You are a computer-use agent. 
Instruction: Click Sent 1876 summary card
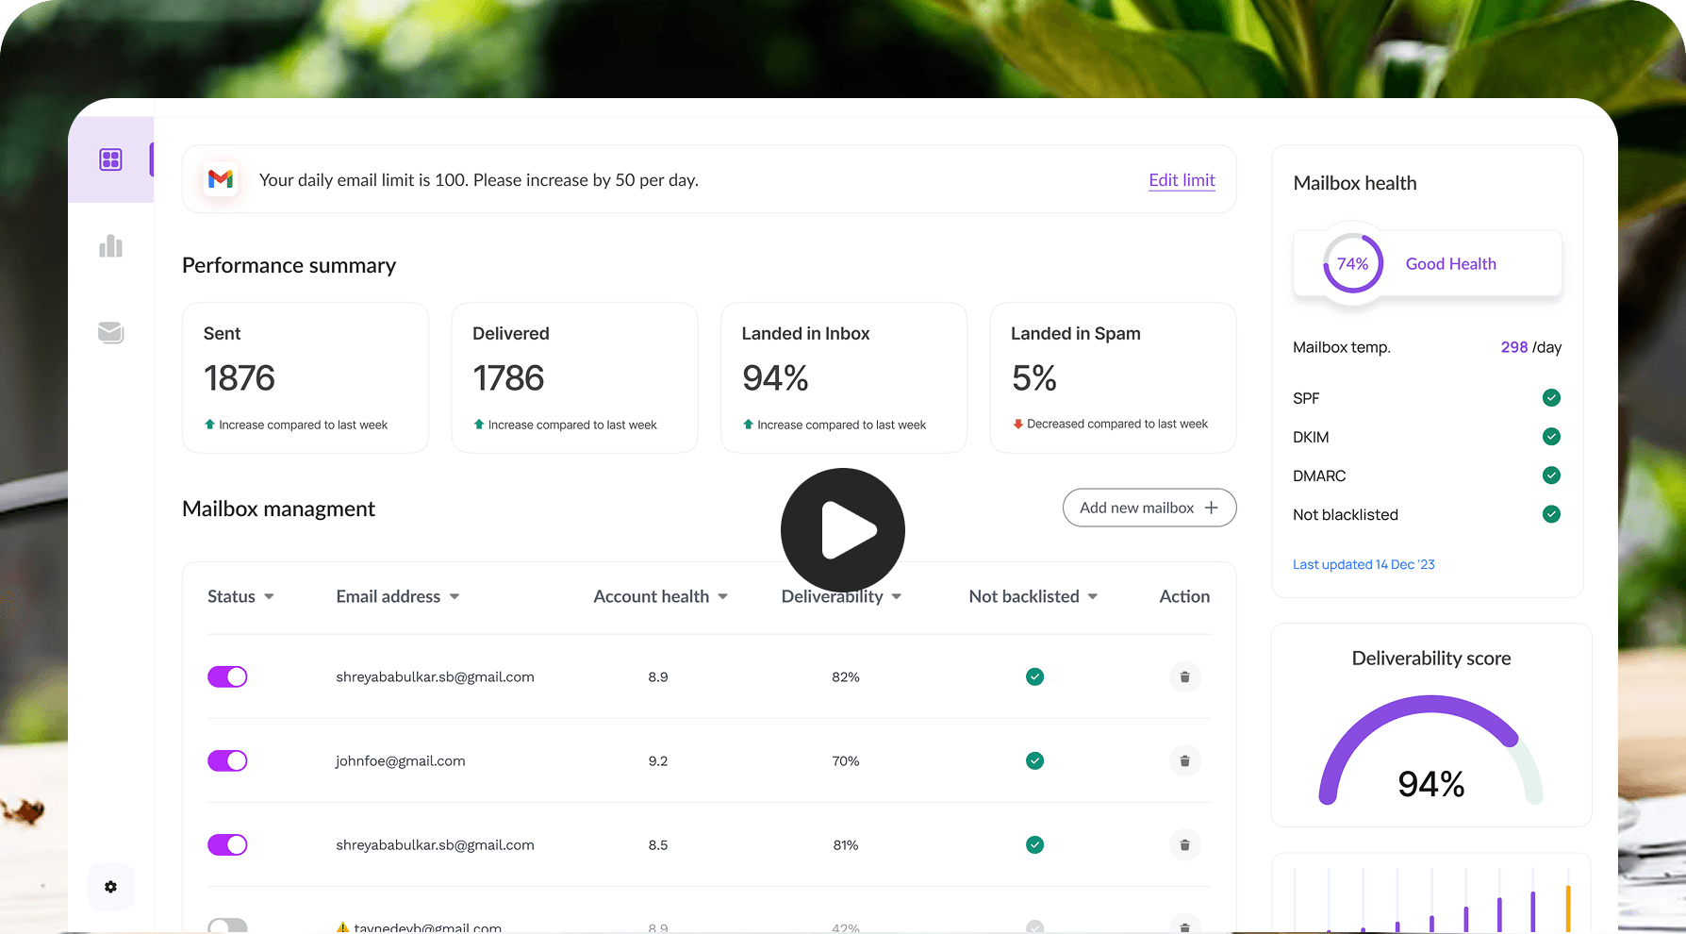coord(306,377)
